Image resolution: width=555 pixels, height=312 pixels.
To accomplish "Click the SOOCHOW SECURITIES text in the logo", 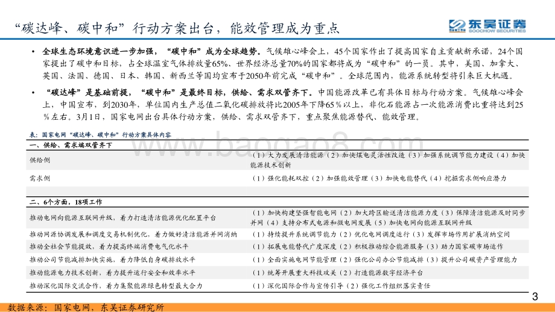I will [x=497, y=31].
